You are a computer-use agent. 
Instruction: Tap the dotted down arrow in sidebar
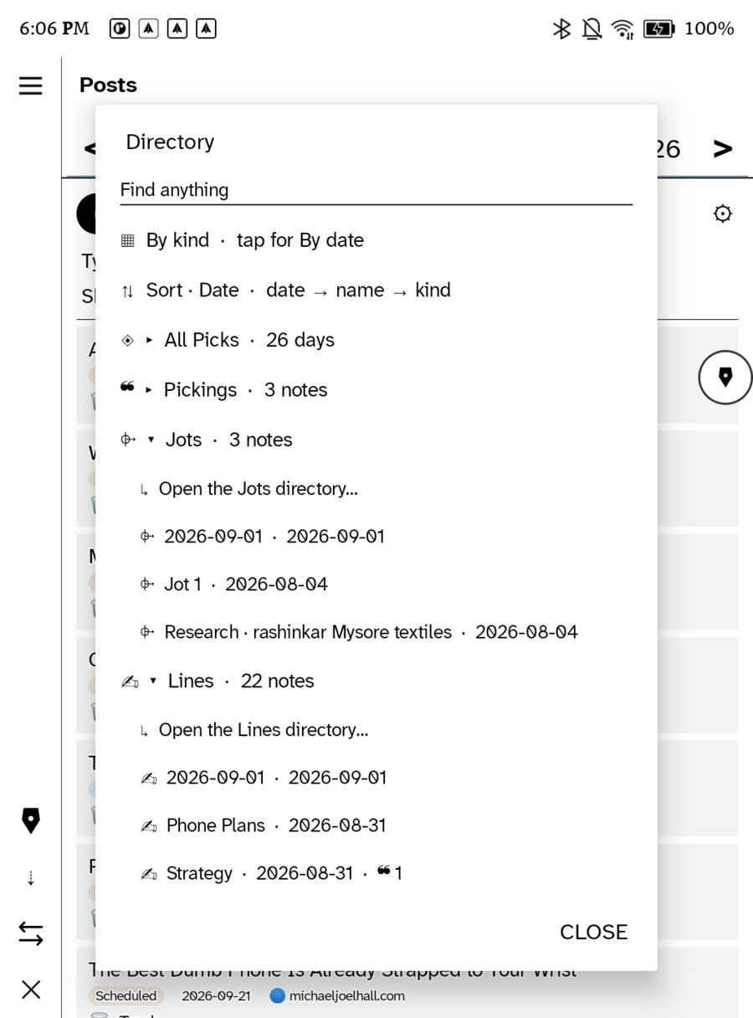point(31,878)
